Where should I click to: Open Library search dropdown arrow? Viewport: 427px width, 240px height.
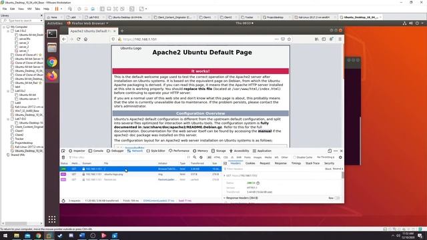(41, 21)
